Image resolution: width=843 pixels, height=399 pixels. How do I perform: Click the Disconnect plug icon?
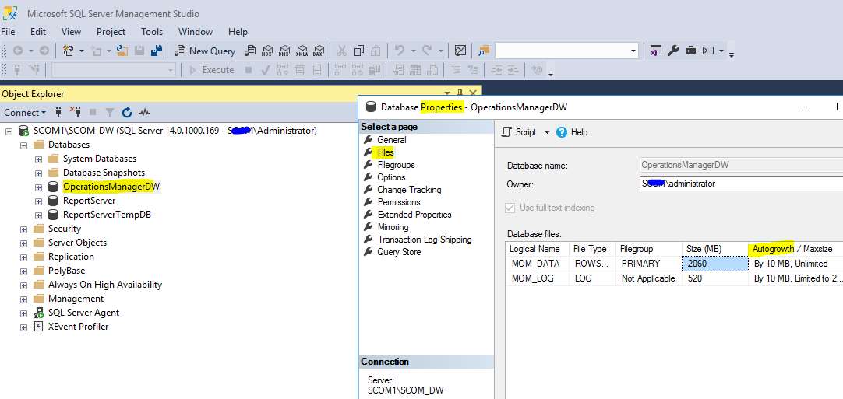point(76,112)
